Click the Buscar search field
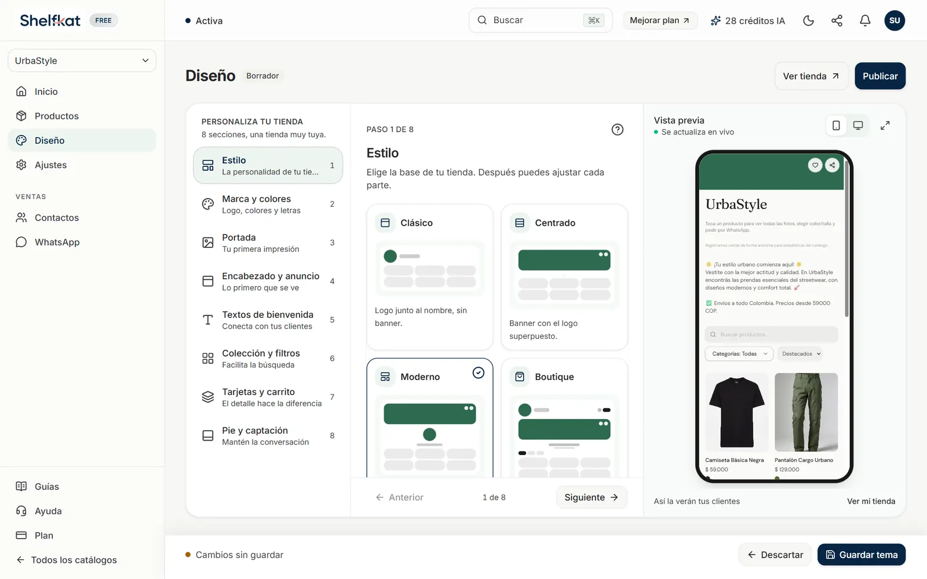The height and width of the screenshot is (579, 927). 540,20
